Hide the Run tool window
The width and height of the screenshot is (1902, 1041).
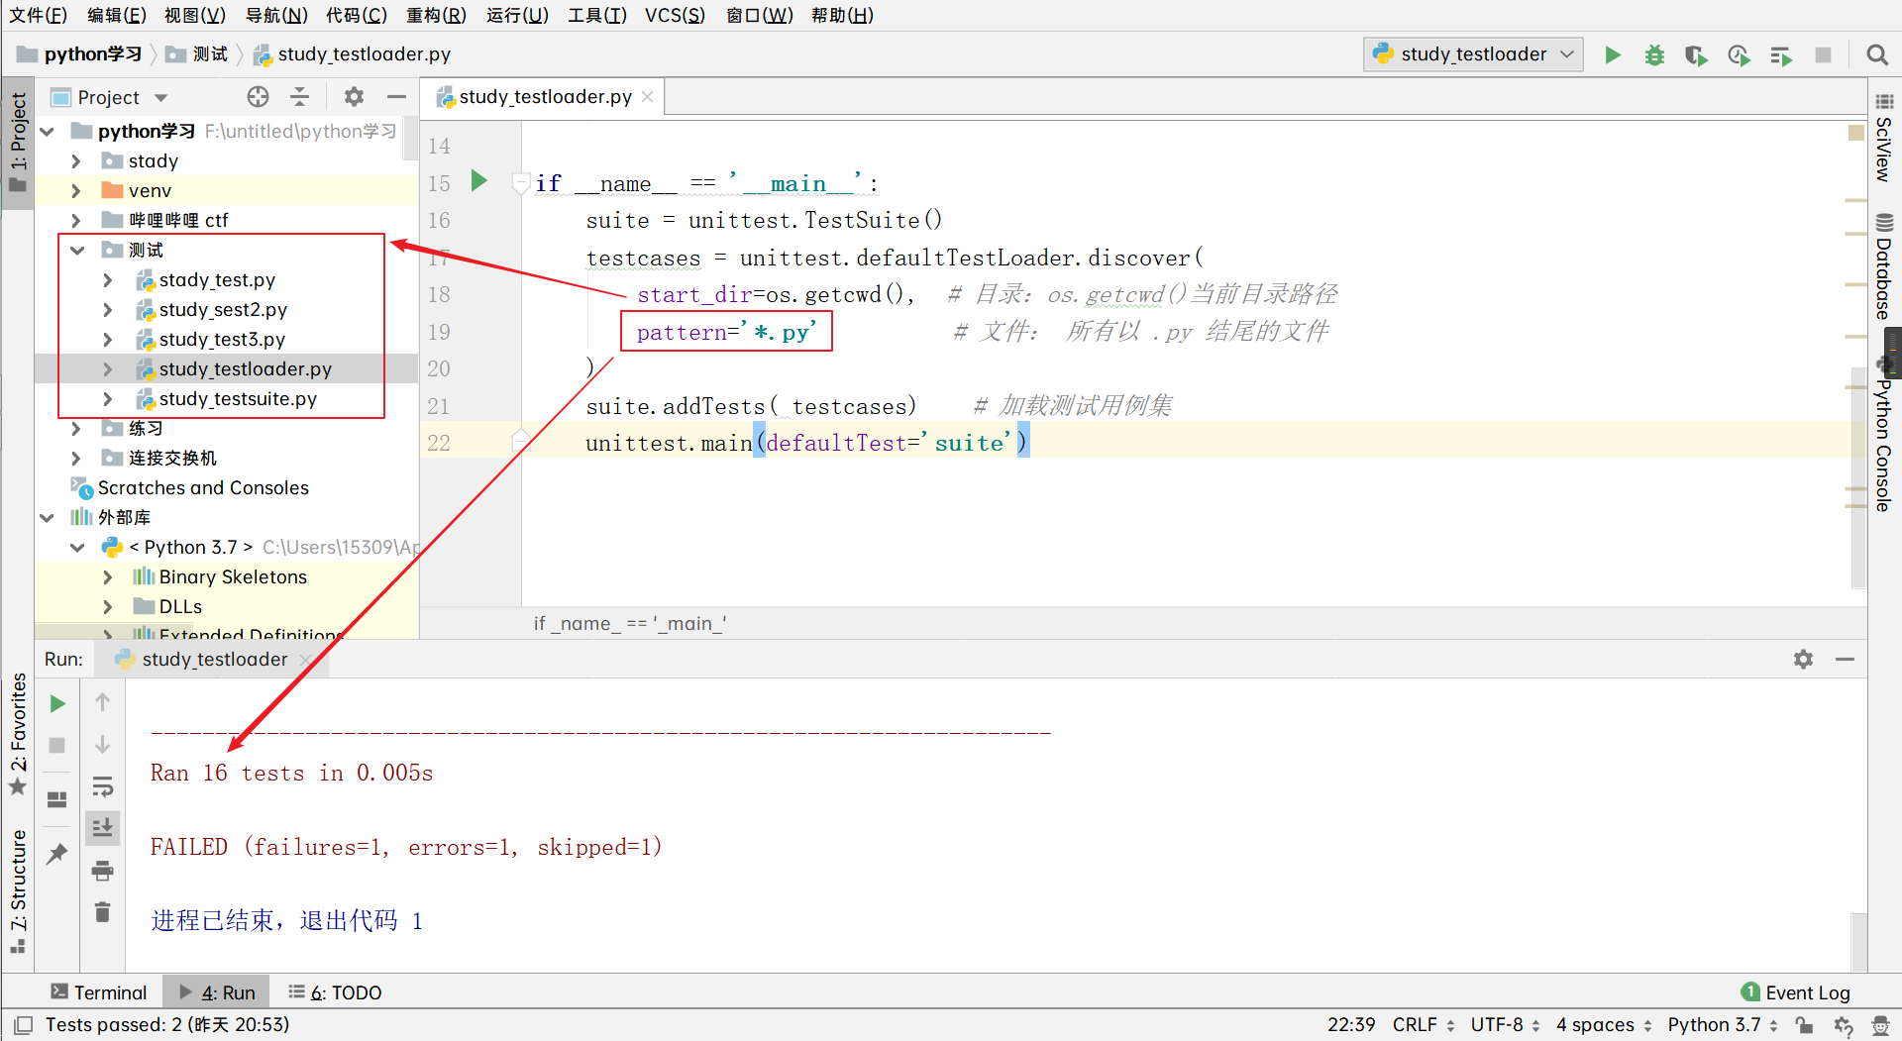click(1845, 660)
